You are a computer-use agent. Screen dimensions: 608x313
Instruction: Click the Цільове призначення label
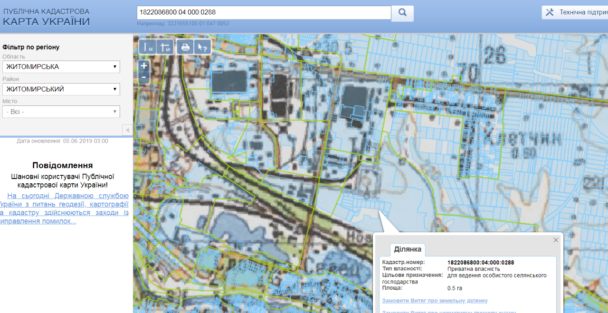pyautogui.click(x=412, y=275)
